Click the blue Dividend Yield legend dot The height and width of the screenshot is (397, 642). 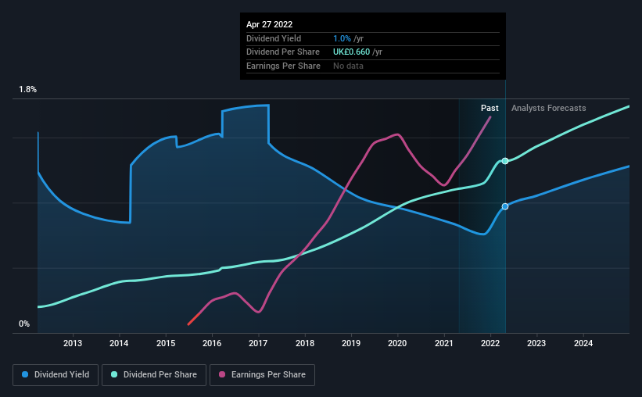pyautogui.click(x=25, y=374)
